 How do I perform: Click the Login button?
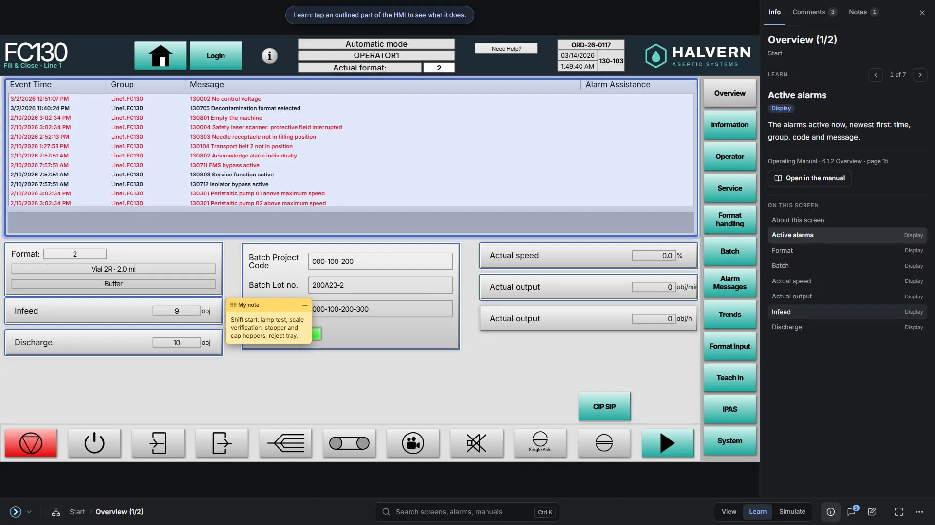click(x=216, y=55)
